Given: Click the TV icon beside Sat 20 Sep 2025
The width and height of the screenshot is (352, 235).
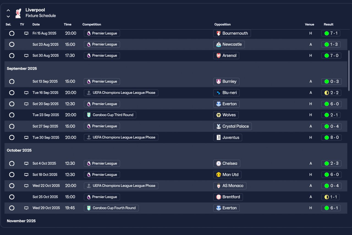Looking at the screenshot, I should 26,104.
